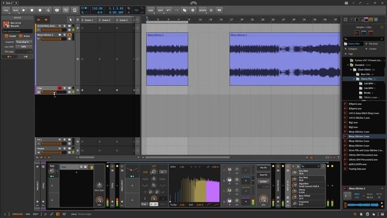Click the 4/4 time signature field

(x=100, y=12)
